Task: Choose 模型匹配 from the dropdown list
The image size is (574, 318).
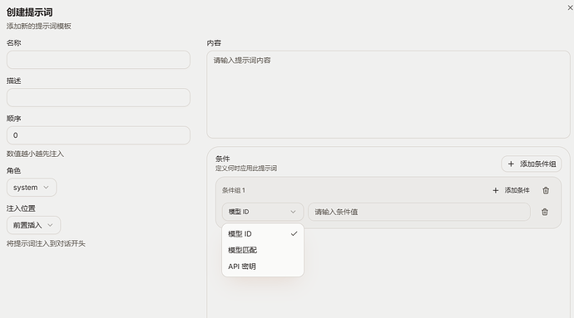Action: pyautogui.click(x=263, y=250)
